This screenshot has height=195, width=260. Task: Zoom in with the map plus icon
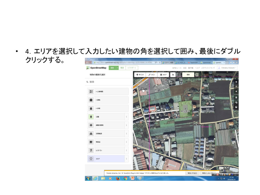pos(236,82)
